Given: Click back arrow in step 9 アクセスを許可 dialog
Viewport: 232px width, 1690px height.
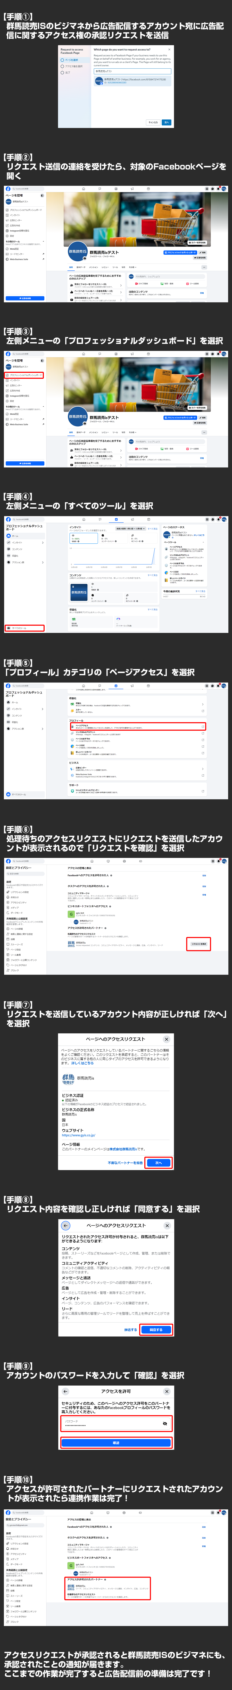Looking at the screenshot, I should 65,1391.
